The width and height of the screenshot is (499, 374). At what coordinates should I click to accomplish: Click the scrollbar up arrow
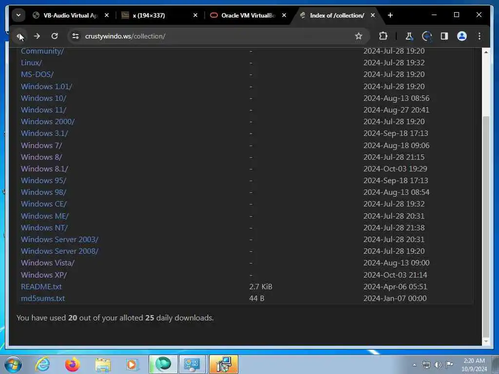coord(486,52)
